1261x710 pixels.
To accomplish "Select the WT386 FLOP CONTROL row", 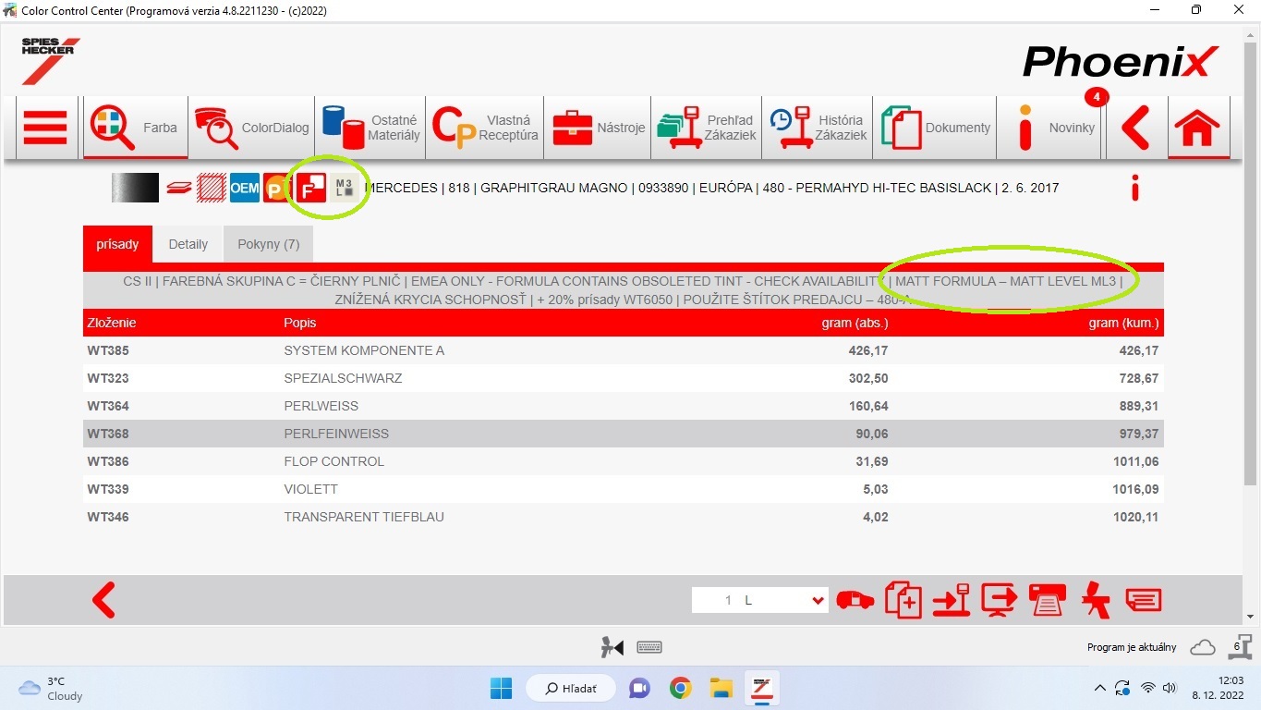I will click(x=624, y=461).
